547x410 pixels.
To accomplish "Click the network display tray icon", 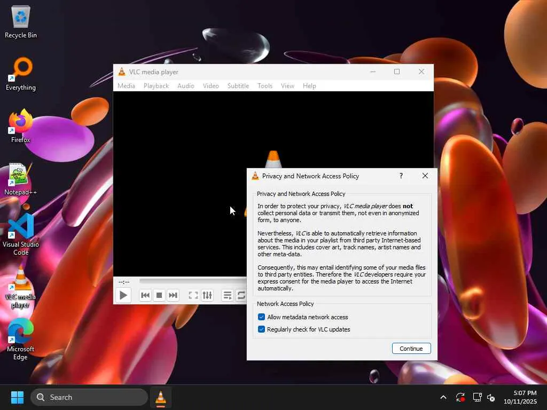I will [477, 397].
